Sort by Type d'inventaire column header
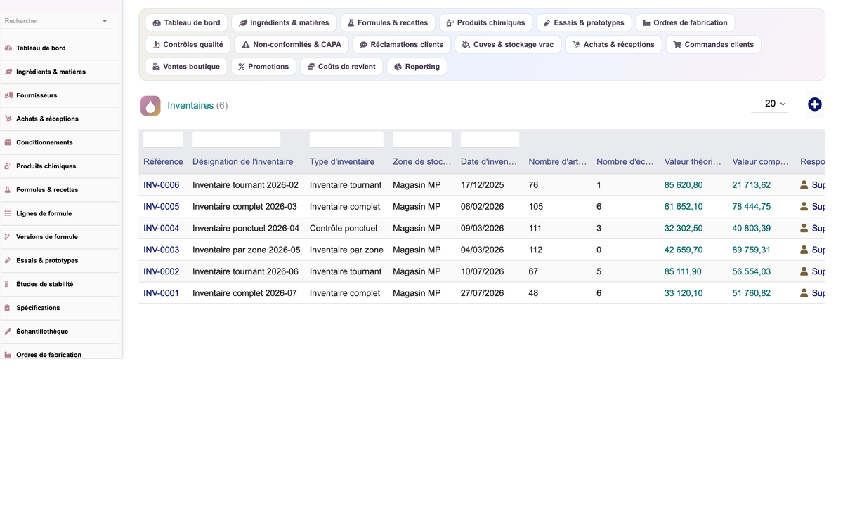 tap(342, 161)
